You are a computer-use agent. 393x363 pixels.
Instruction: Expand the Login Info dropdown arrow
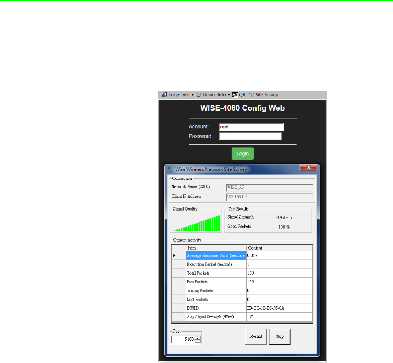pos(193,95)
